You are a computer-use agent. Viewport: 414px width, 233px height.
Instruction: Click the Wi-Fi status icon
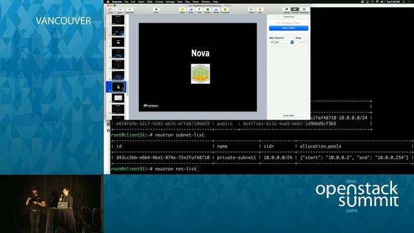pos(377,1)
